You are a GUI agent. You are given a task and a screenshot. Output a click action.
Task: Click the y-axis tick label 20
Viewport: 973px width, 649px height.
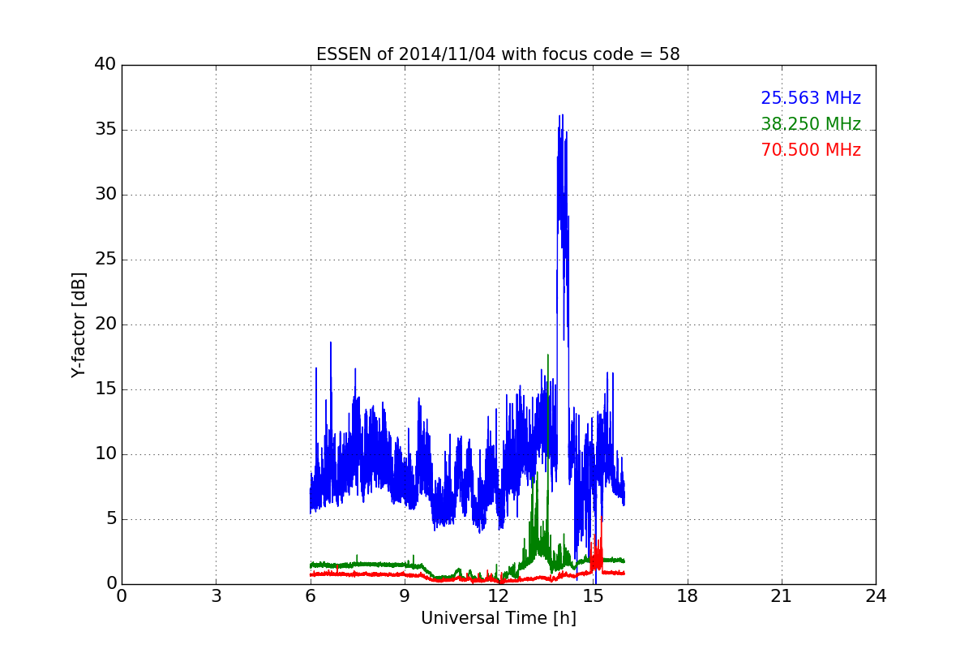pos(105,324)
